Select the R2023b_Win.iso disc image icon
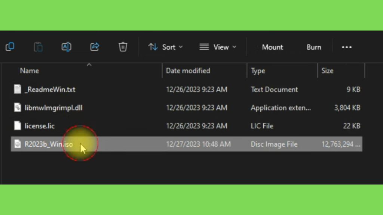Image resolution: width=383 pixels, height=215 pixels. tap(18, 144)
